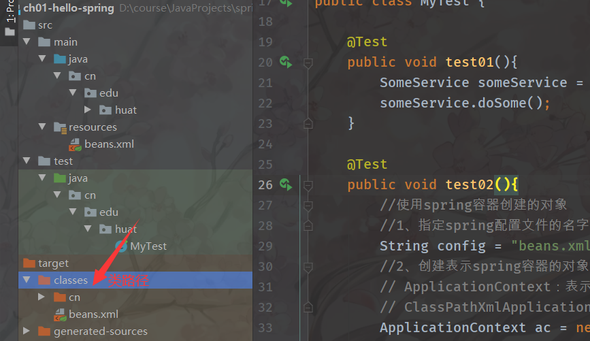590x341 pixels.
Task: Open MyTest in project tree
Action: coord(148,246)
